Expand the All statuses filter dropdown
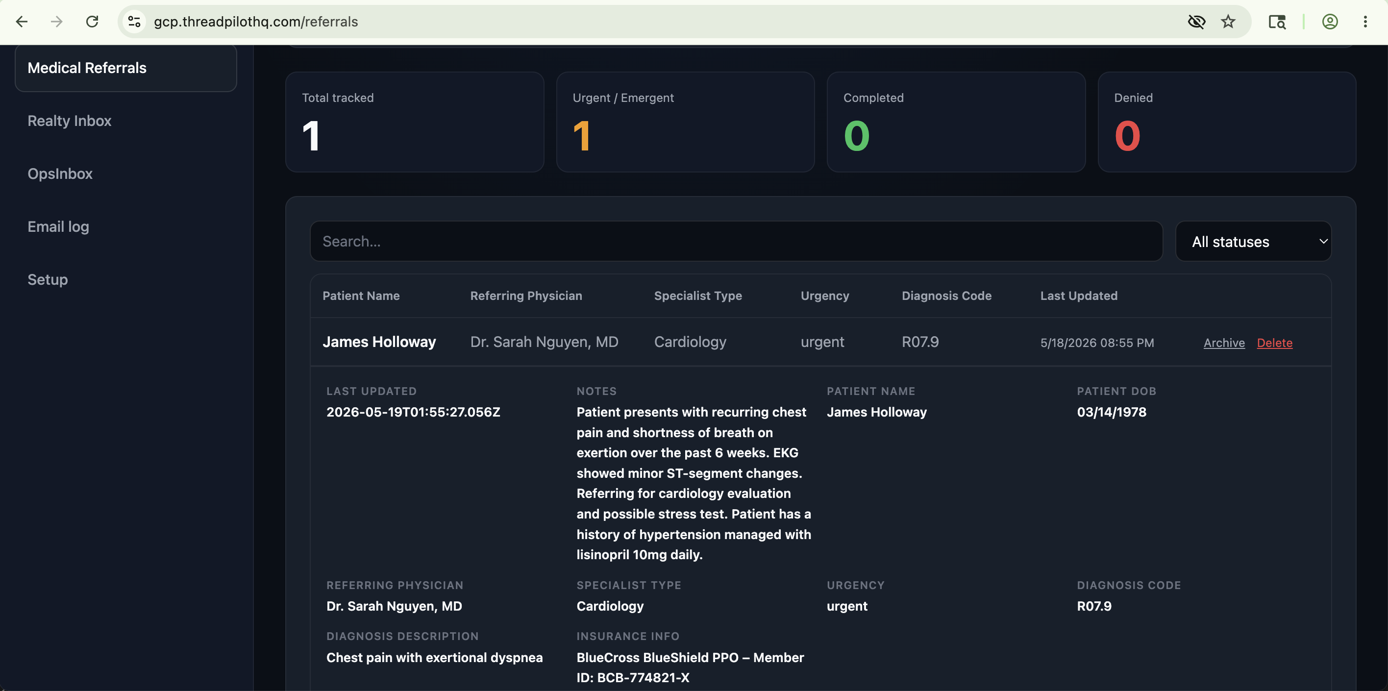Image resolution: width=1388 pixels, height=691 pixels. click(x=1253, y=241)
